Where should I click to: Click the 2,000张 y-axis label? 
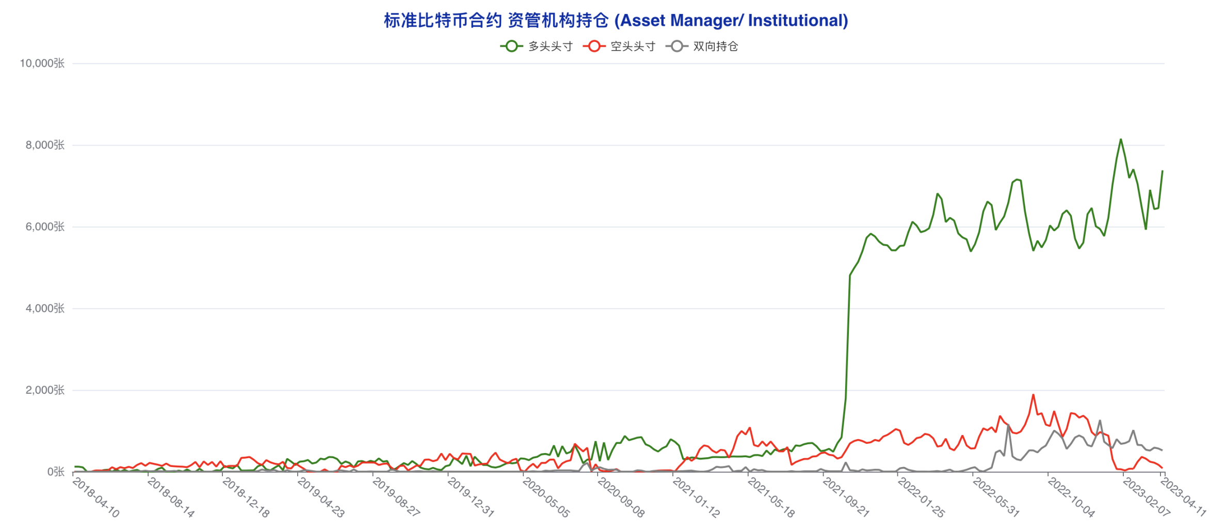pos(45,390)
